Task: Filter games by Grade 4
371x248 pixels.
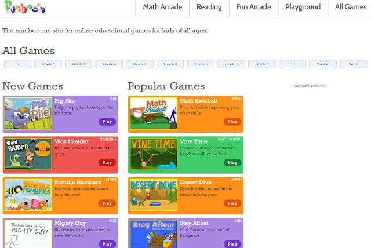Action: pyautogui.click(x=140, y=64)
